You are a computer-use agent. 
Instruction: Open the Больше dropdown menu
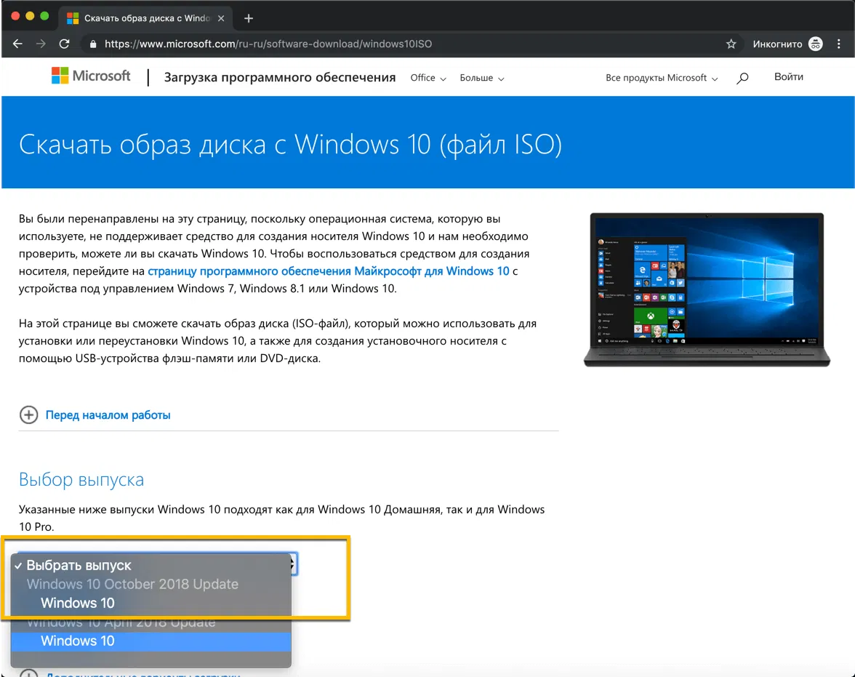[x=481, y=78]
